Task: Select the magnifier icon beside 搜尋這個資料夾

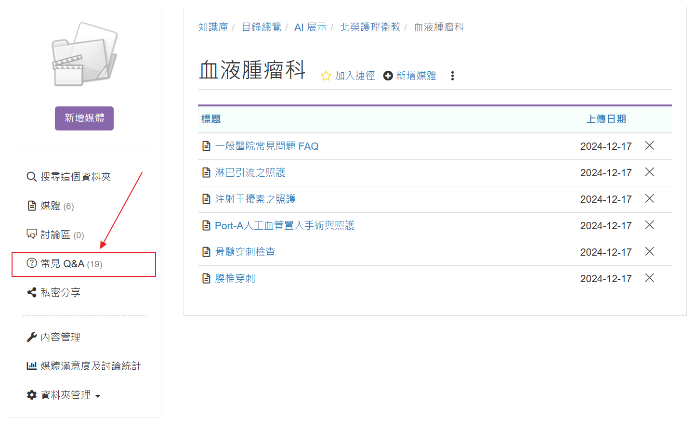Action: (x=31, y=177)
